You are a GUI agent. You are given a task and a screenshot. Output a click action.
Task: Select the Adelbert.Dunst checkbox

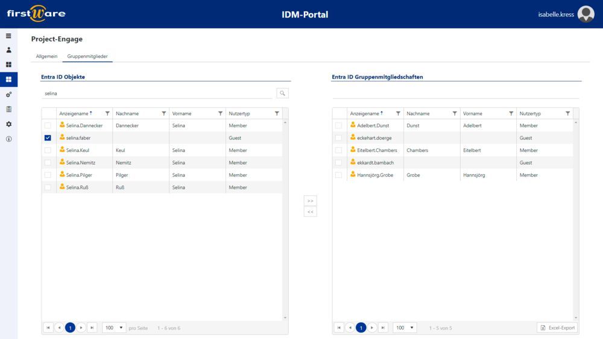(338, 125)
